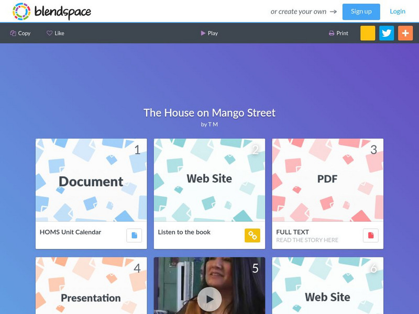This screenshot has height=314, width=419.
Task: Like this lesson with the heart icon
Action: 56,33
